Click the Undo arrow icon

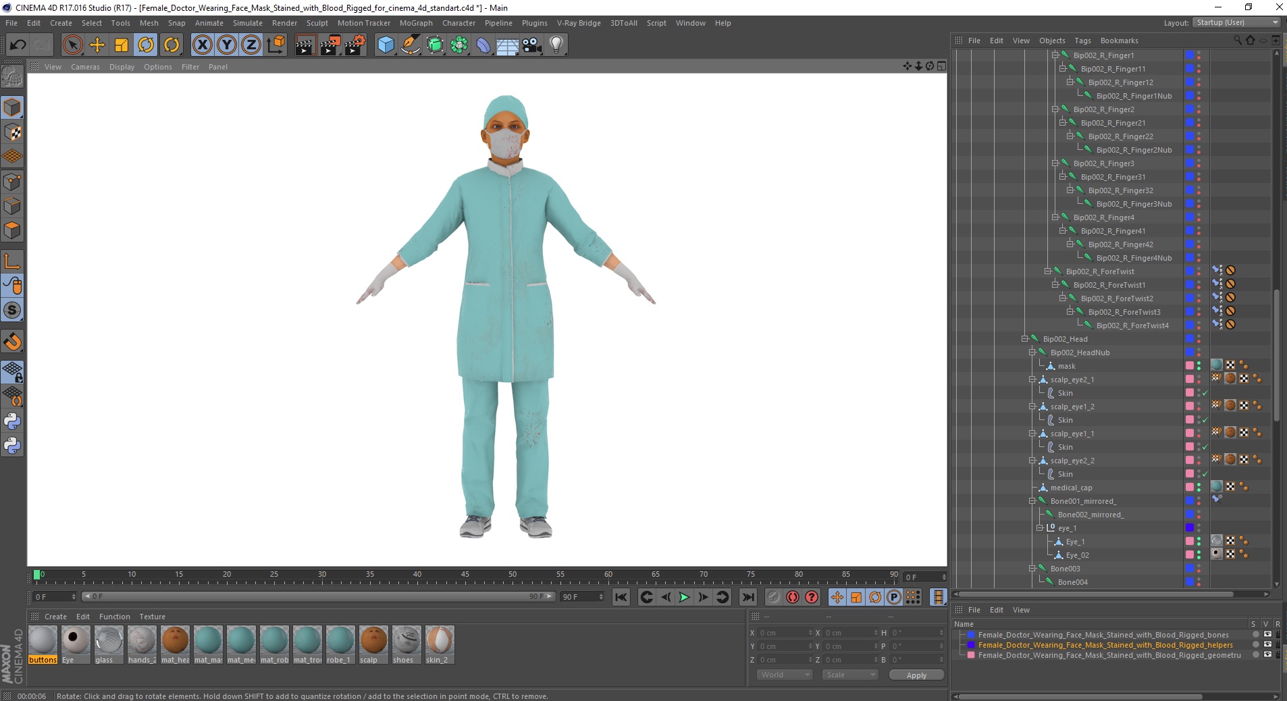pos(18,45)
